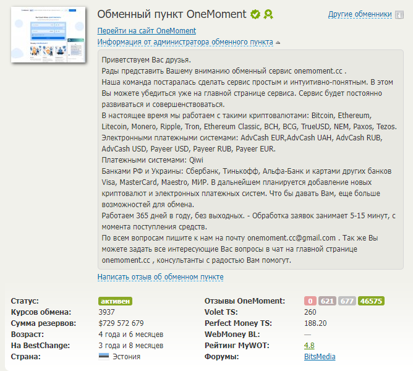Click the title Обменный пункт OneMoment
Image resolution: width=413 pixels, height=371 pixels.
(172, 14)
